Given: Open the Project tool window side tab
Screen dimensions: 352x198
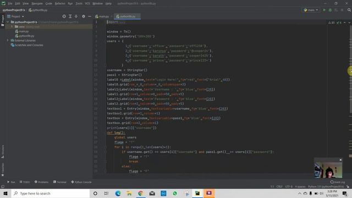Looking at the screenshot, I should tap(3, 21).
